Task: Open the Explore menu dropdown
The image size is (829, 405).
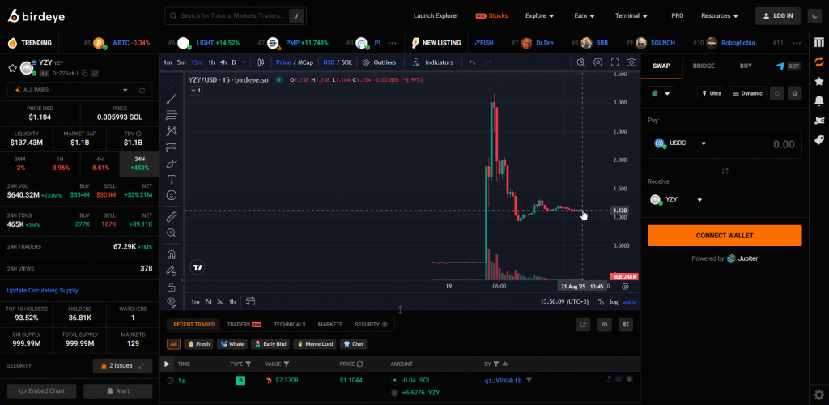Action: 539,16
